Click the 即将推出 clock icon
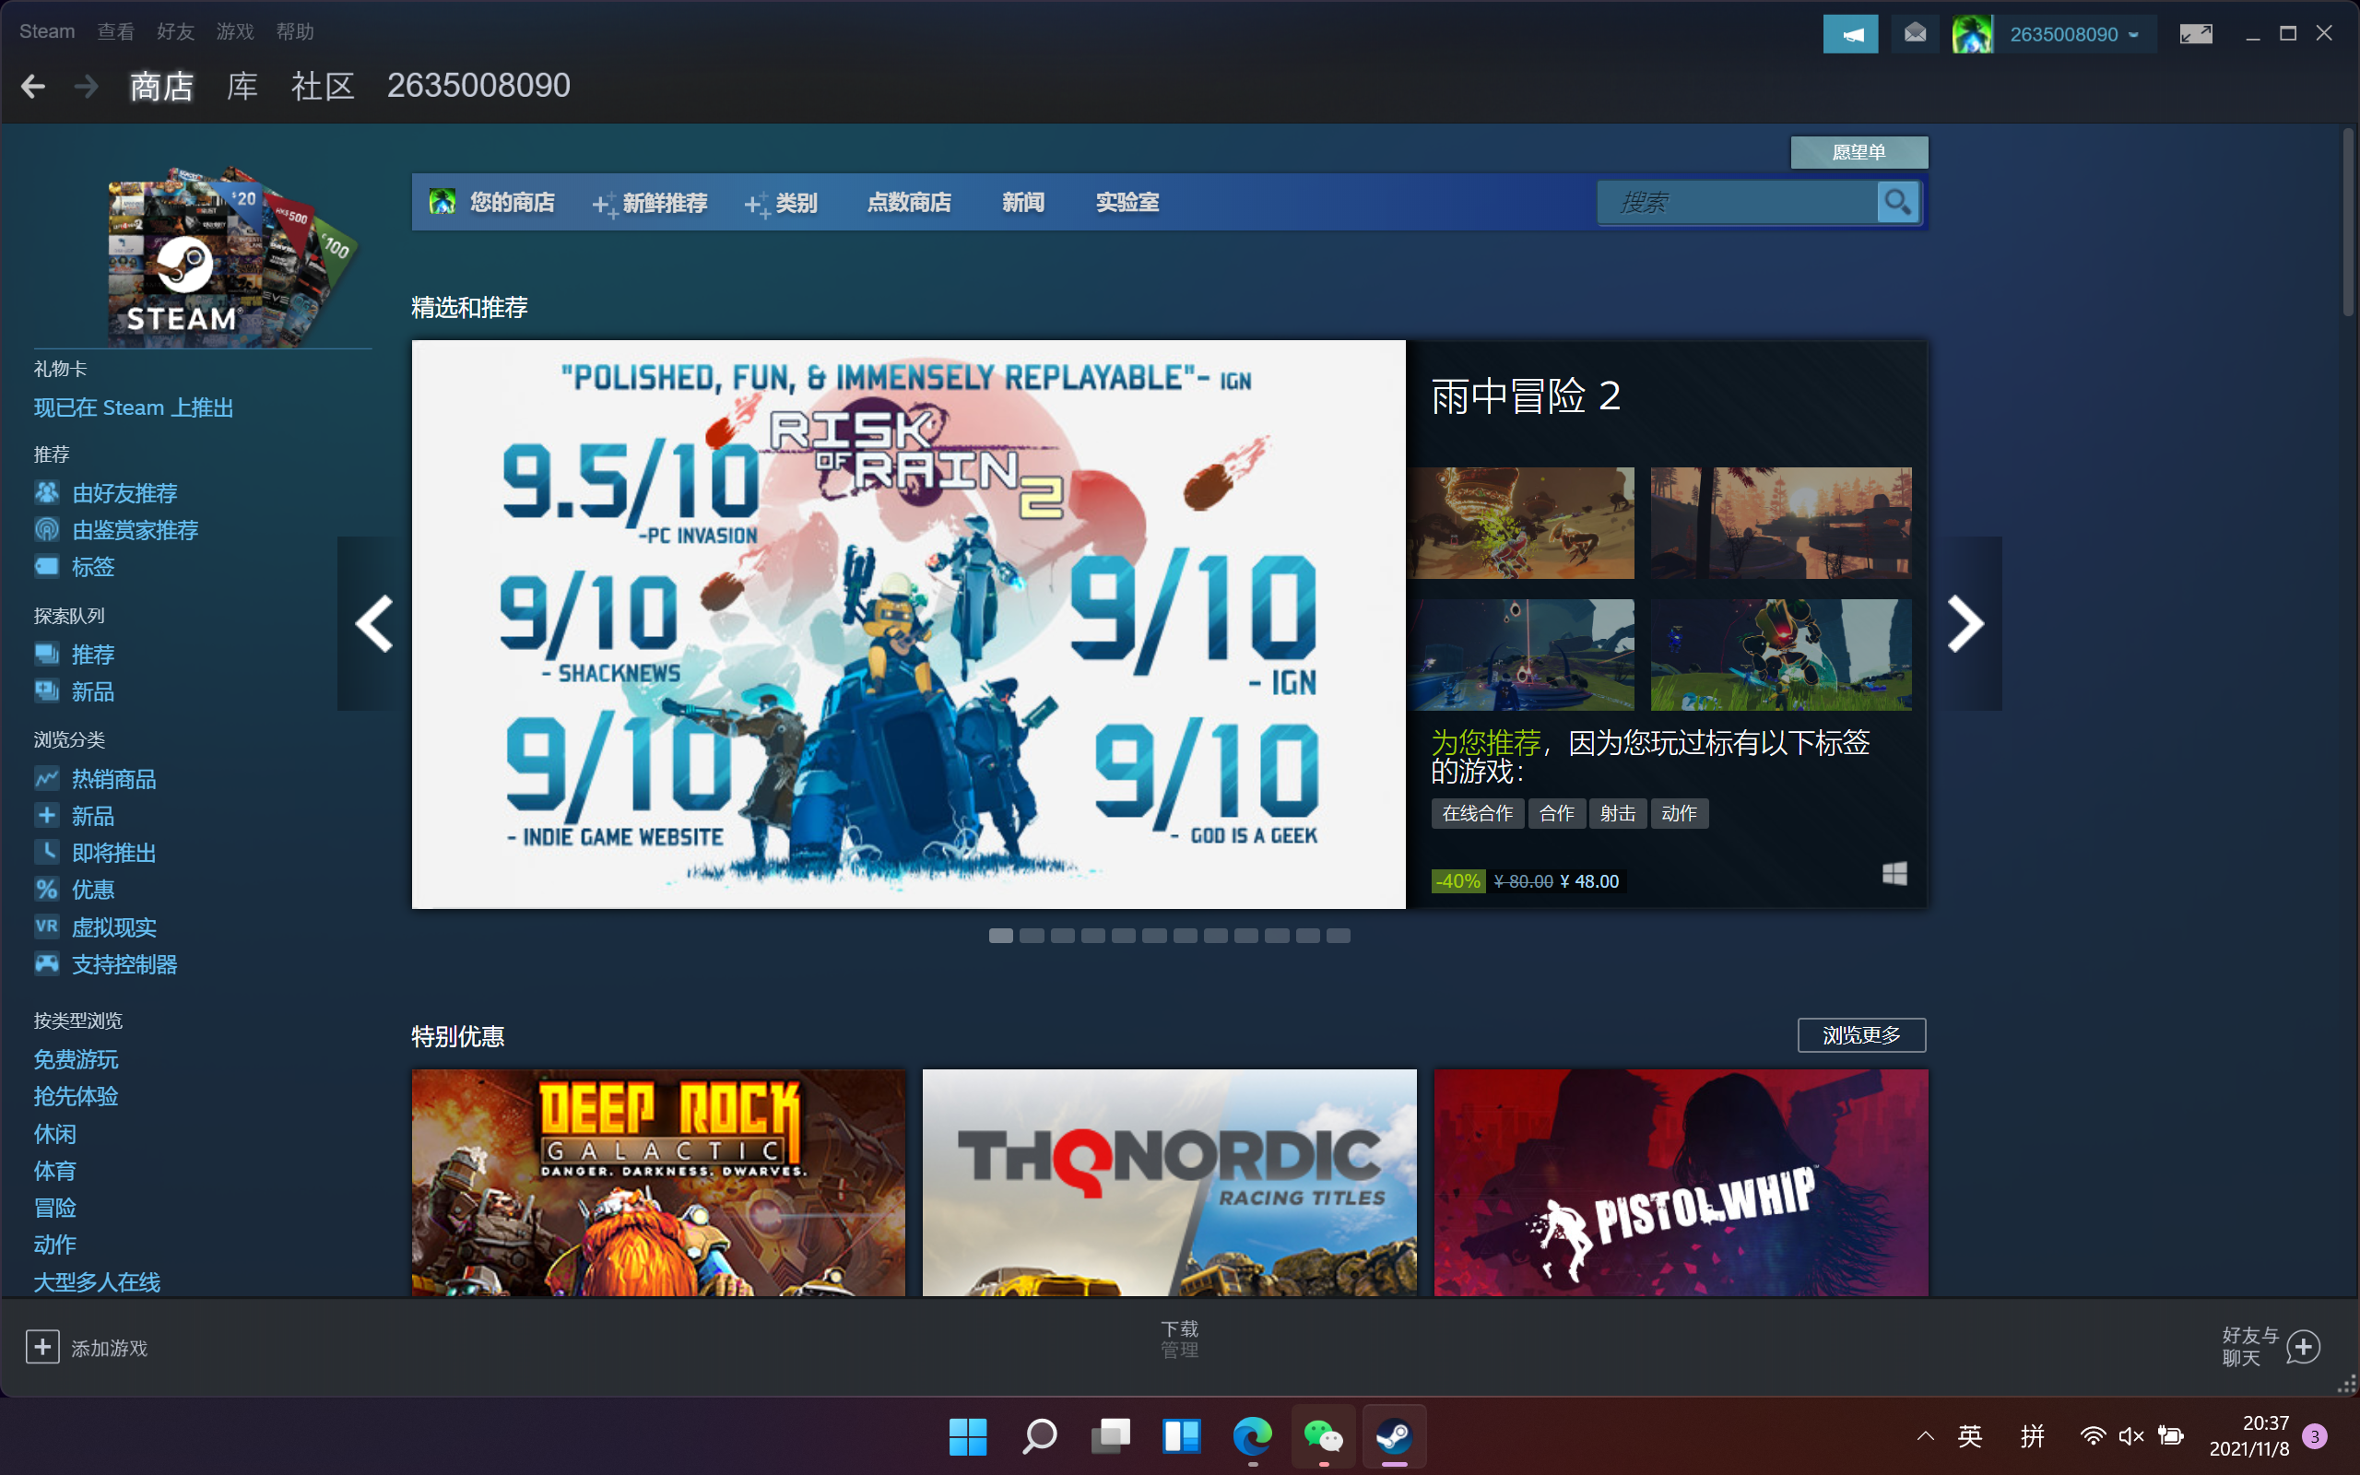The height and width of the screenshot is (1475, 2360). [47, 852]
